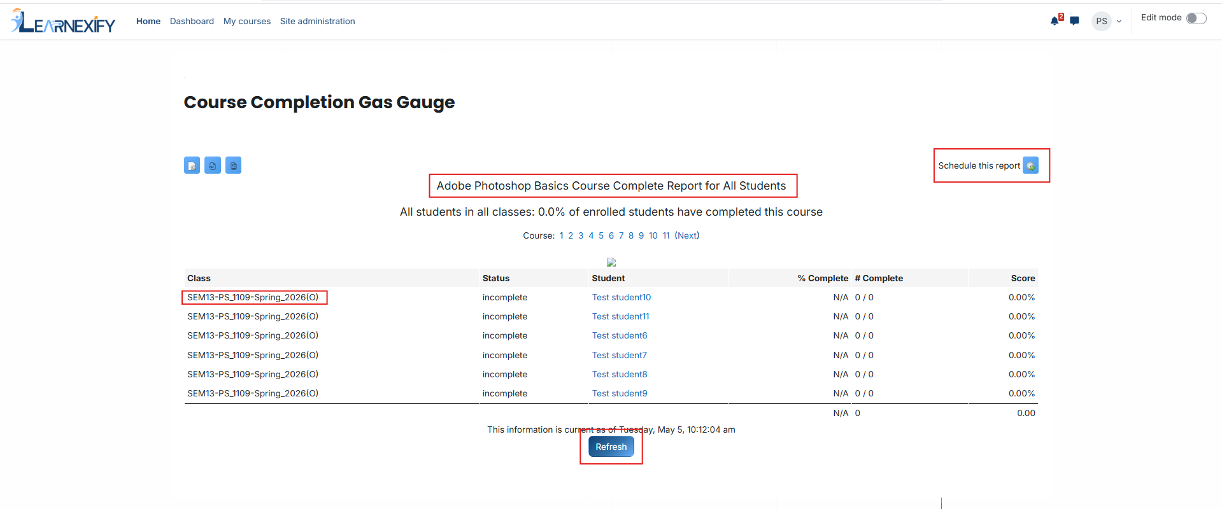Open the notifications bell
This screenshot has height=509, width=1222.
click(x=1055, y=21)
